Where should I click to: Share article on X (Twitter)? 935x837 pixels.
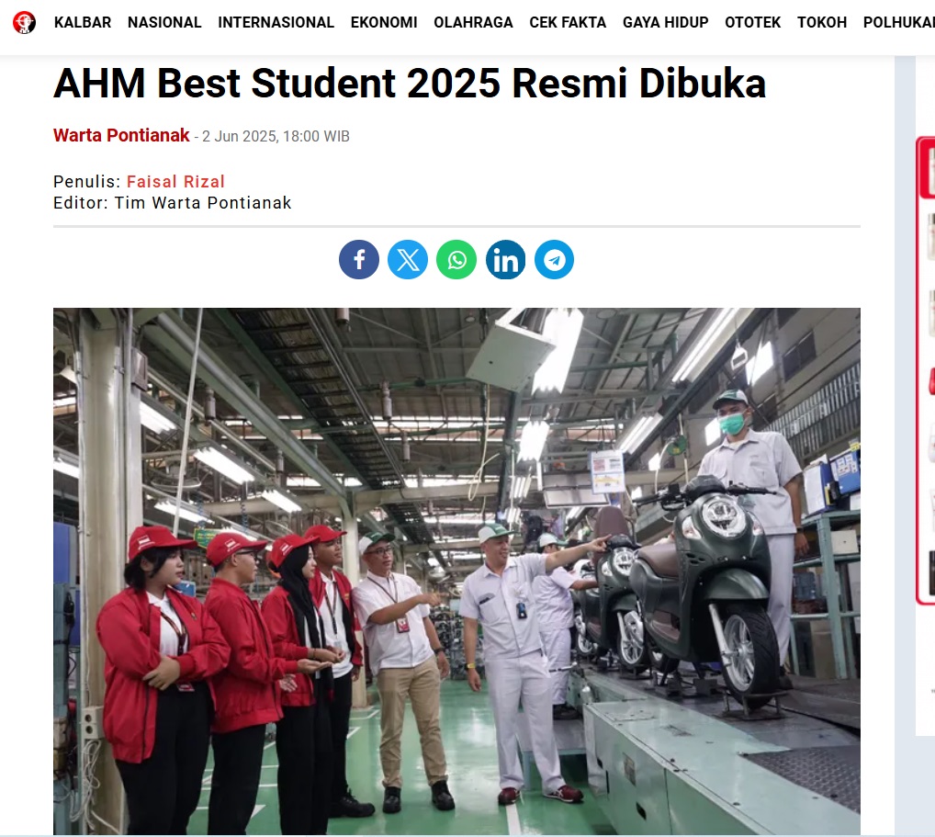coord(408,259)
